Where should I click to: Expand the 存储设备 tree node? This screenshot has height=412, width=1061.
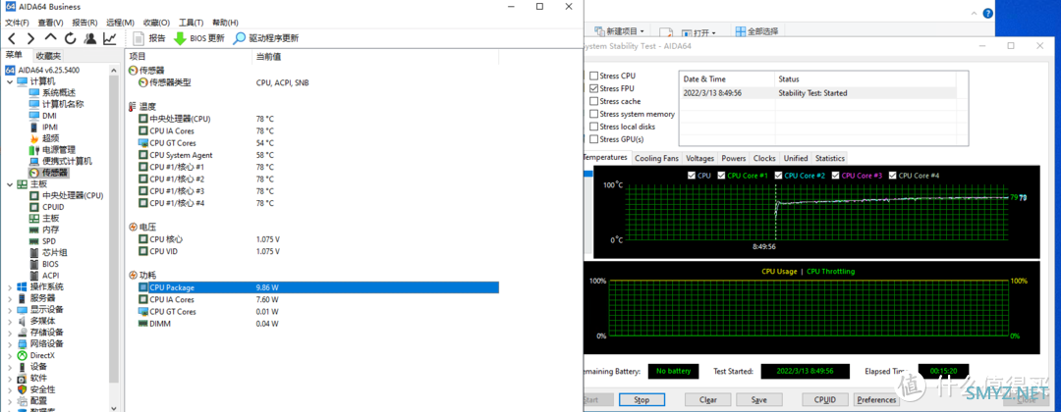click(x=10, y=333)
